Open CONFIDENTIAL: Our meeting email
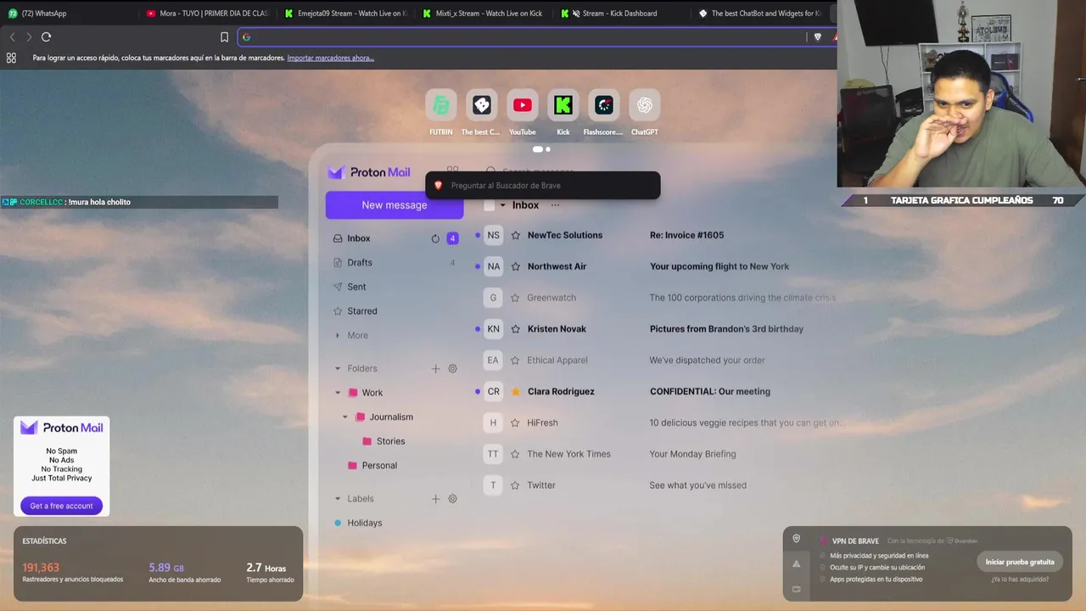 (709, 391)
